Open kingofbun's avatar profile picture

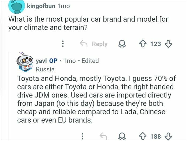(17, 6)
